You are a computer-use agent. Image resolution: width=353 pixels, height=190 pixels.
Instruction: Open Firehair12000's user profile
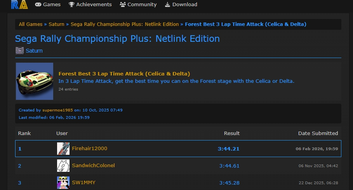click(90, 149)
